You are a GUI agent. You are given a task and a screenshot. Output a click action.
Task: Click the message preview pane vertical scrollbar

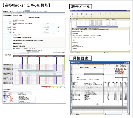pos(129,41)
